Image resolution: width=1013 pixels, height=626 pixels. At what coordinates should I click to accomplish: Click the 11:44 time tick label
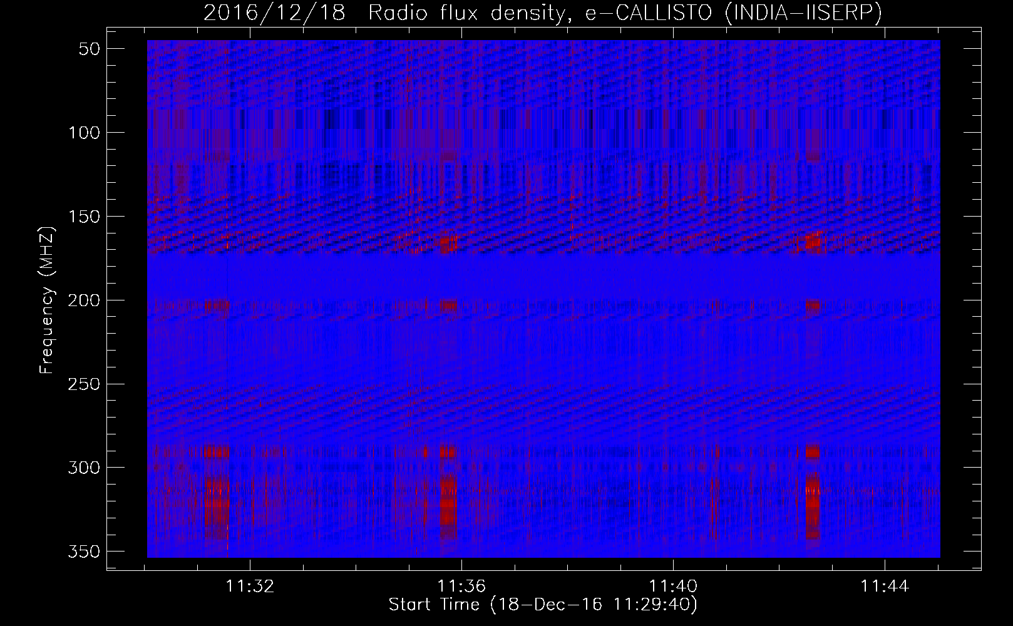(x=885, y=586)
